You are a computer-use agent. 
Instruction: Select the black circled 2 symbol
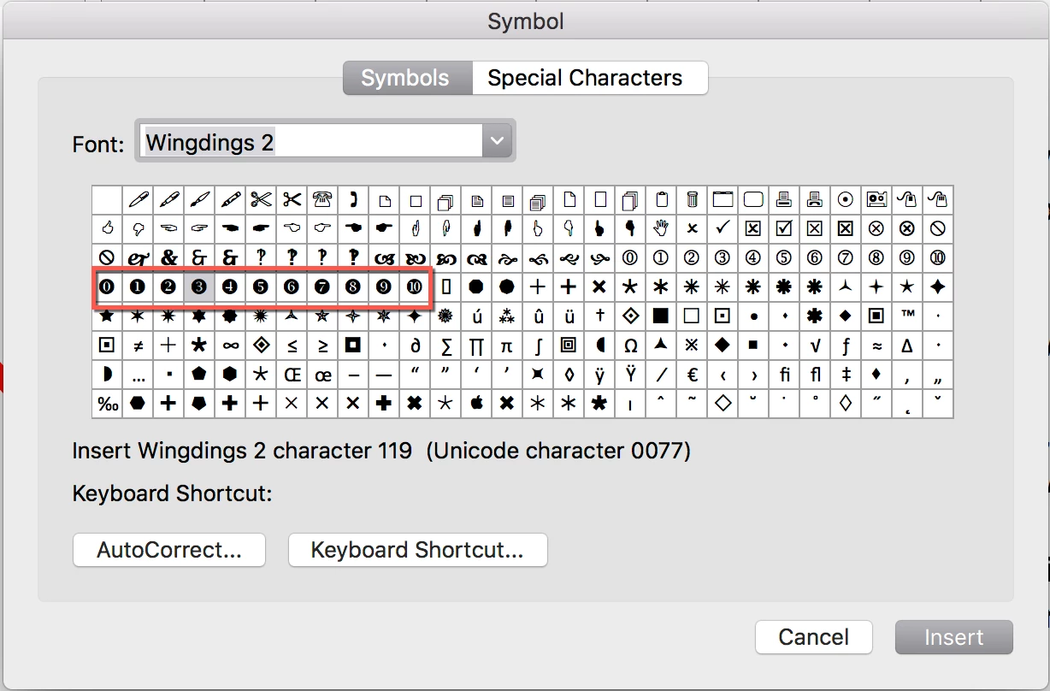(168, 287)
